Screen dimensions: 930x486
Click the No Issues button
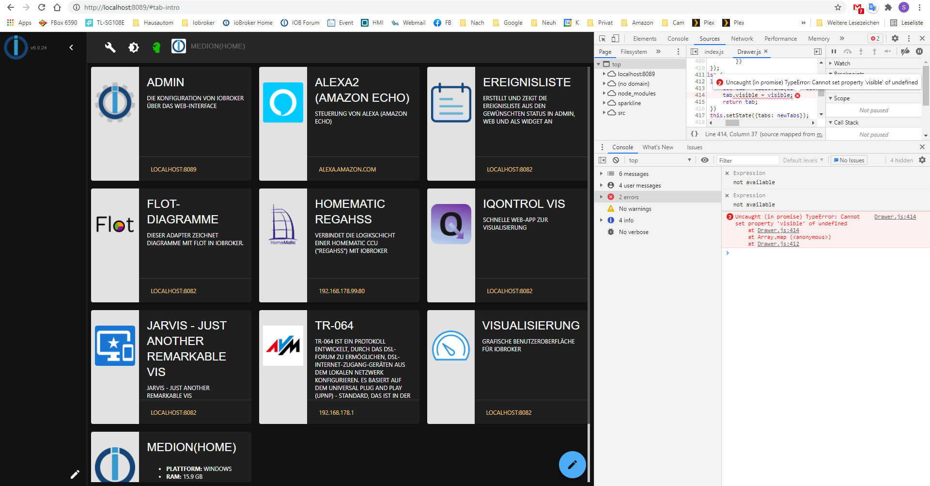click(x=849, y=160)
